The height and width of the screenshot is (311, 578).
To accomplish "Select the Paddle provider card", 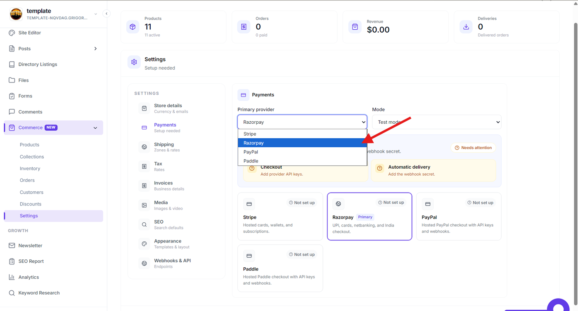I will tap(280, 268).
